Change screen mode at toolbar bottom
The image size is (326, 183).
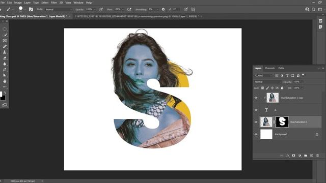click(5, 105)
